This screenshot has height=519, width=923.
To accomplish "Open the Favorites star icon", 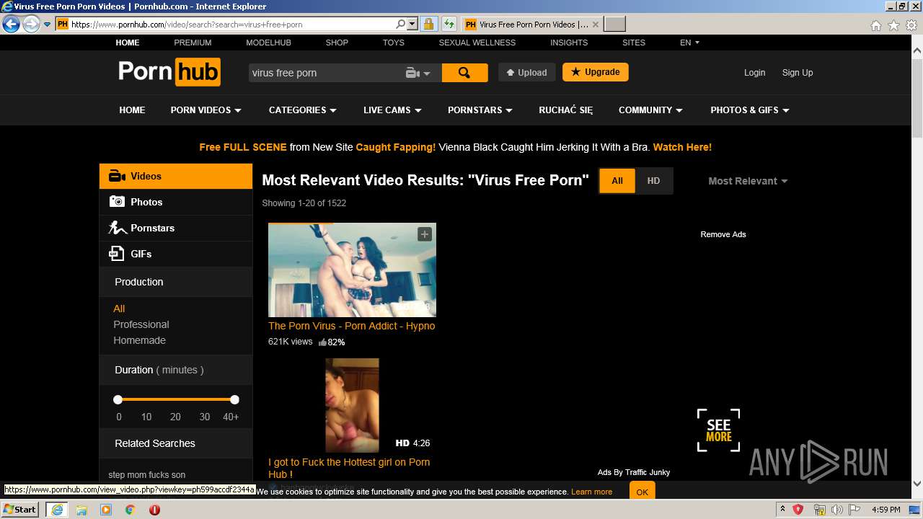I will [x=893, y=25].
